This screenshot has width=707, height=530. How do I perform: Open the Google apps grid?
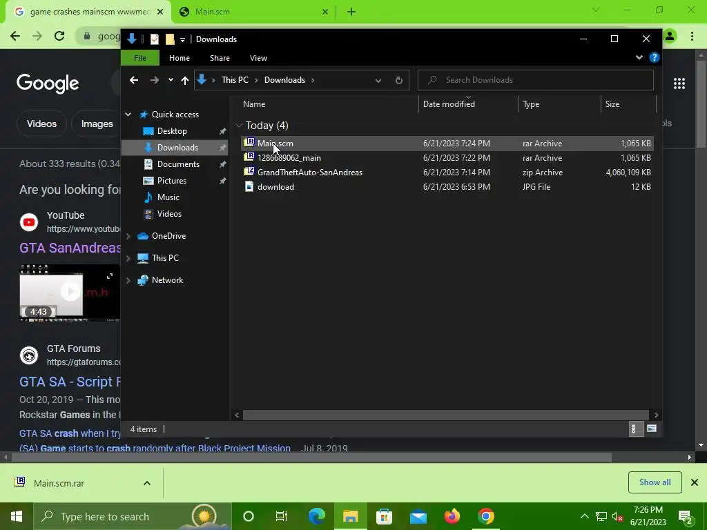(679, 84)
